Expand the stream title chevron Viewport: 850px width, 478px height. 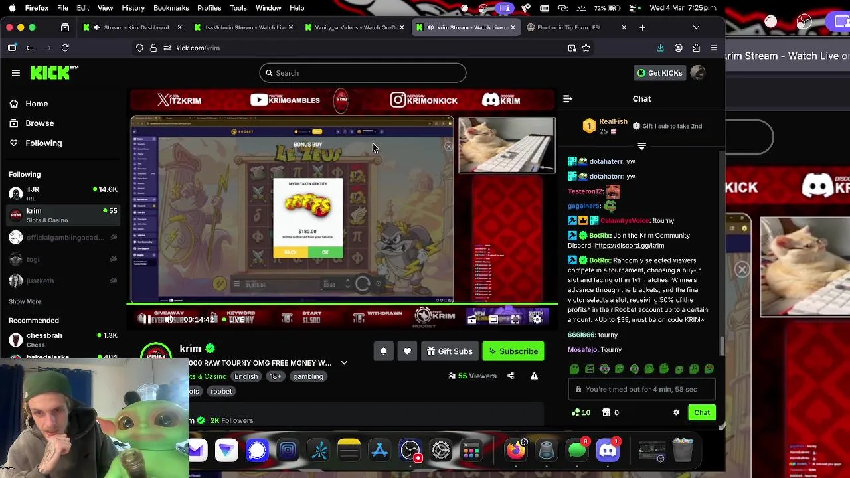(x=344, y=363)
